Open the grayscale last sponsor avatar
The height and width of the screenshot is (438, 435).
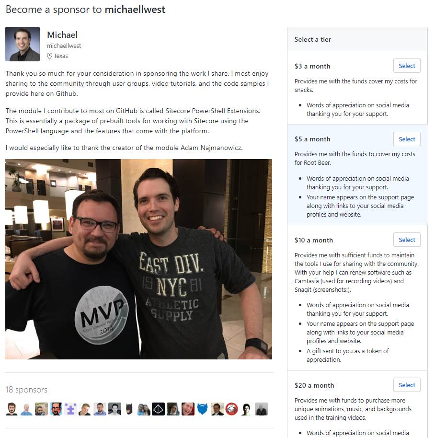(261, 409)
